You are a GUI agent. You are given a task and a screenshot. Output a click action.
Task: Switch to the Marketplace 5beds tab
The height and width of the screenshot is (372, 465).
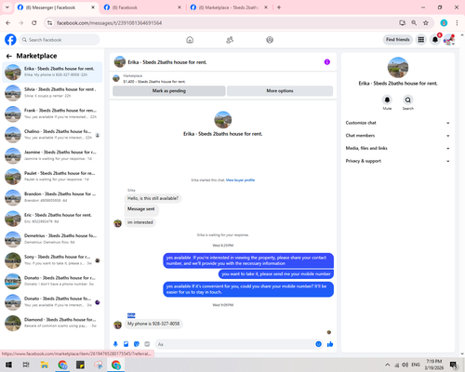[228, 7]
